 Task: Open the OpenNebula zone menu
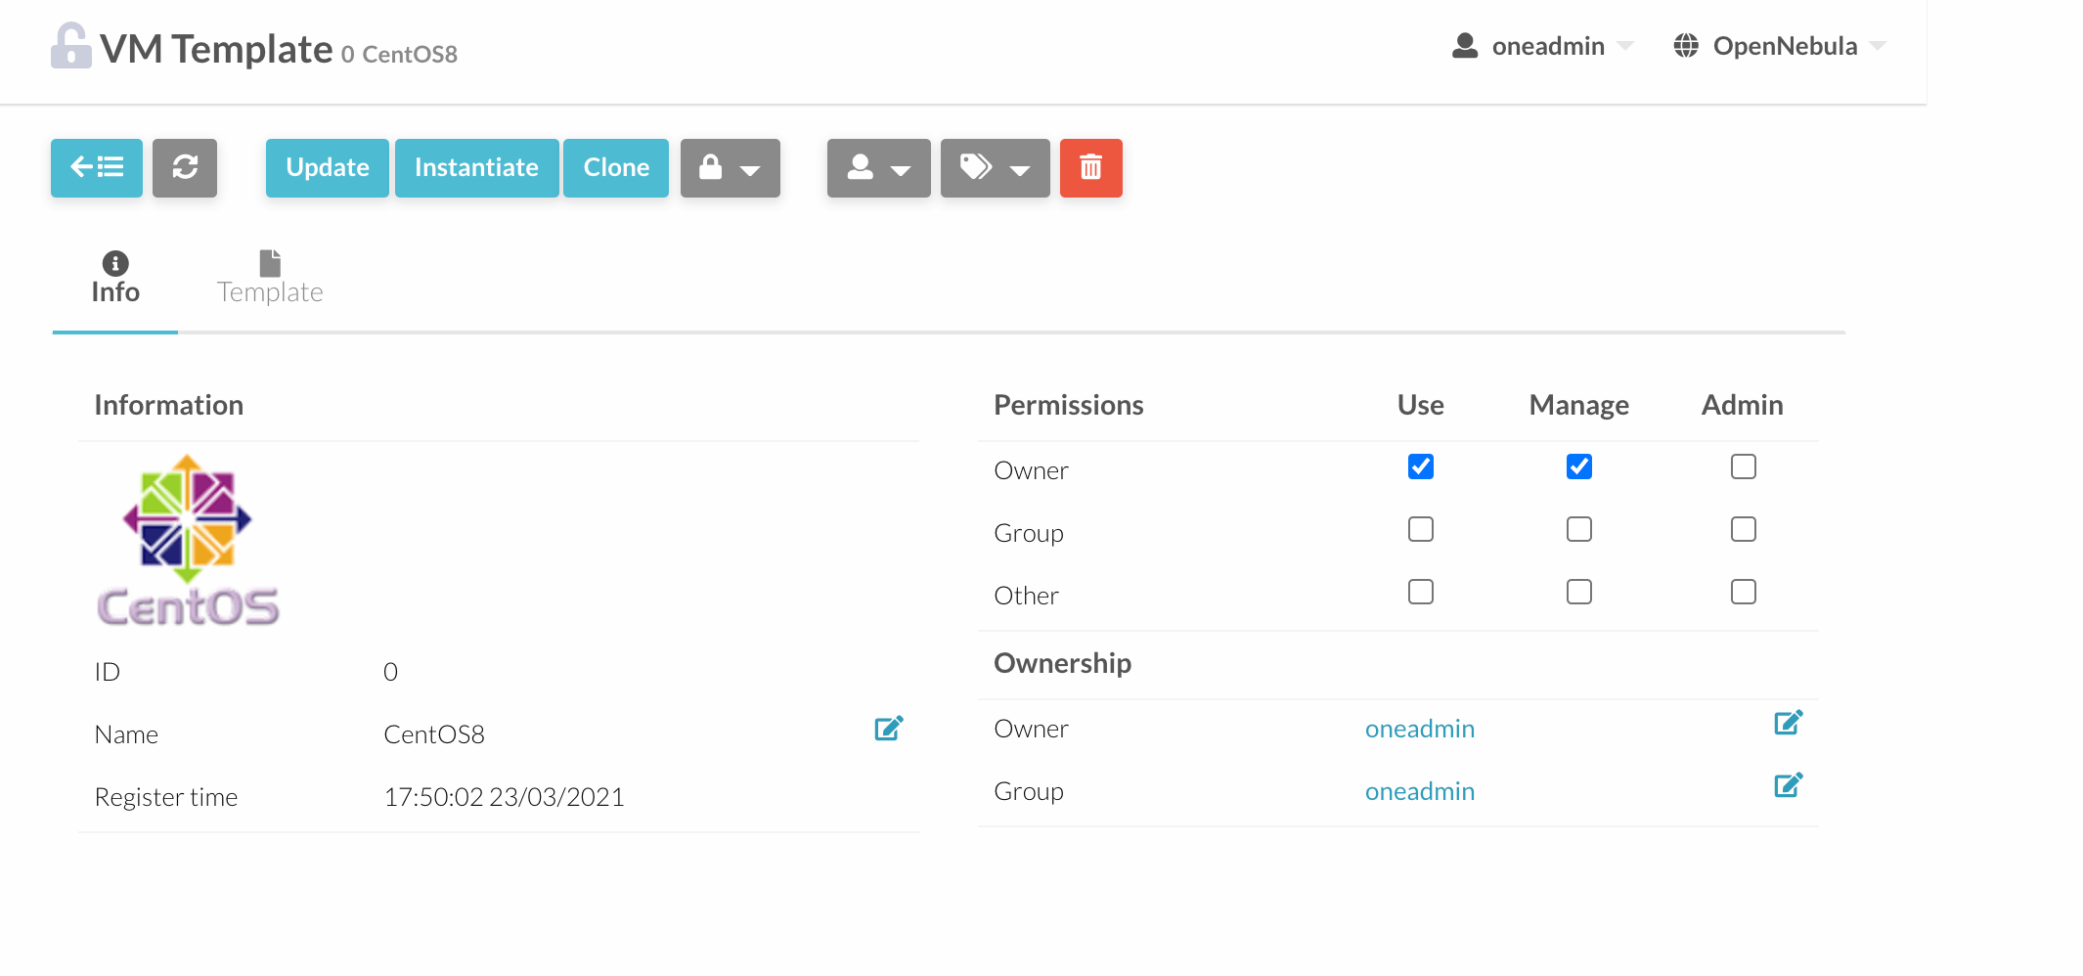pyautogui.click(x=1780, y=46)
